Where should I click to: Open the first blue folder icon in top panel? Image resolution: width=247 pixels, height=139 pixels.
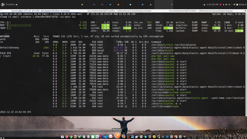tap(110, 5)
